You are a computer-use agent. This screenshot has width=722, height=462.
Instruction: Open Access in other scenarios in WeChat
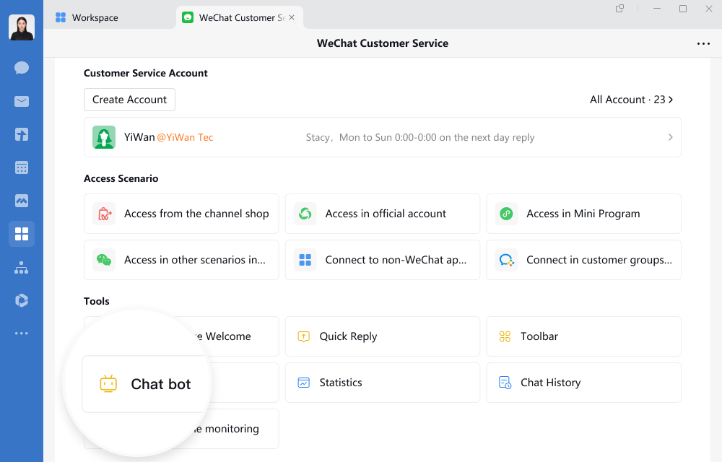(181, 260)
